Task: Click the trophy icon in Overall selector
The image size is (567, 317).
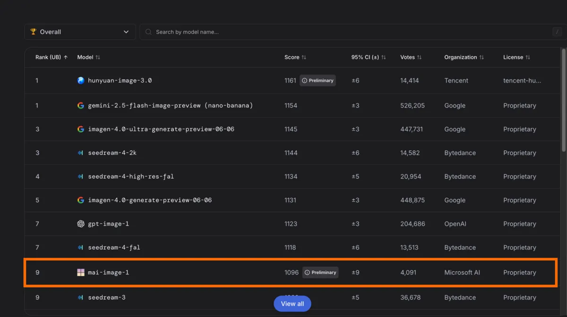Action: [x=34, y=32]
